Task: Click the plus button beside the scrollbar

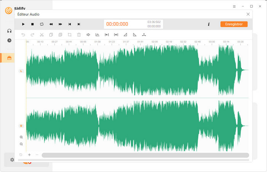Action: (29, 155)
